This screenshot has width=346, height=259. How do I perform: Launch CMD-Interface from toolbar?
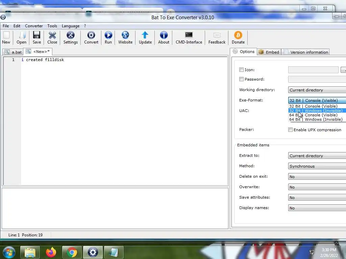(x=189, y=38)
